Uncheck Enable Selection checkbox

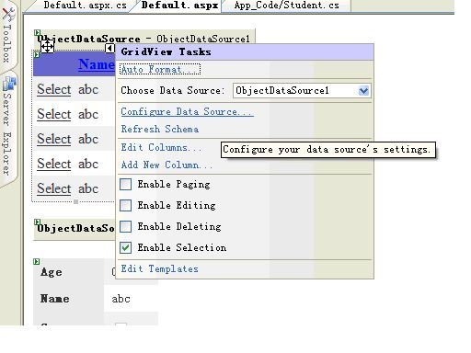point(125,247)
